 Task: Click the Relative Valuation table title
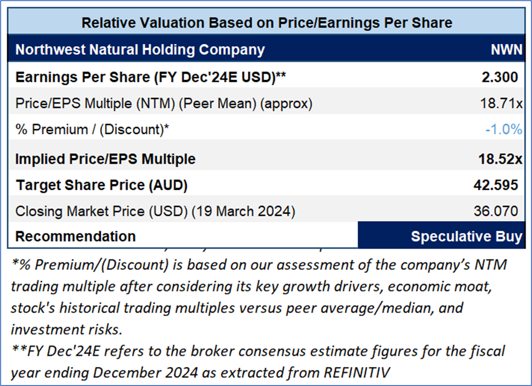tap(266, 22)
